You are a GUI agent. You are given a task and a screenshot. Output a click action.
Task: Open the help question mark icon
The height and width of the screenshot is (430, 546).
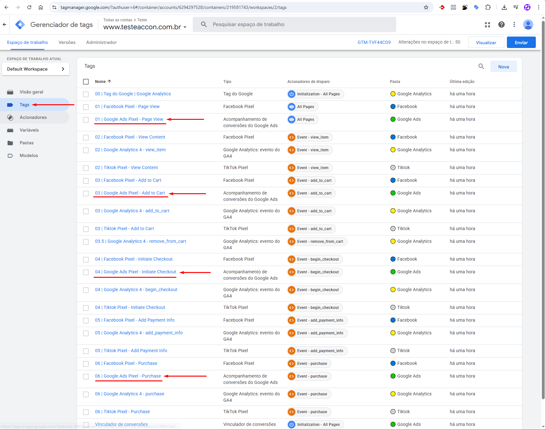(501, 24)
